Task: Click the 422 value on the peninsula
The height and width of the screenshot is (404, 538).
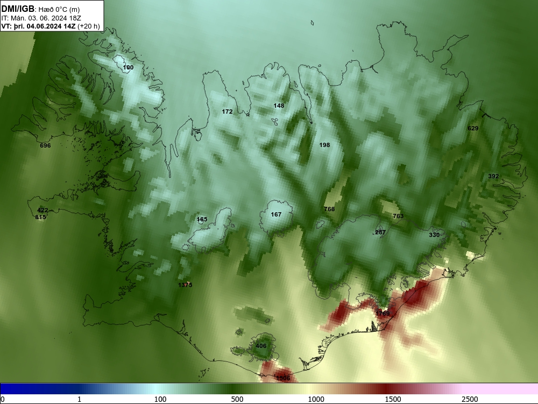Action: [x=43, y=210]
